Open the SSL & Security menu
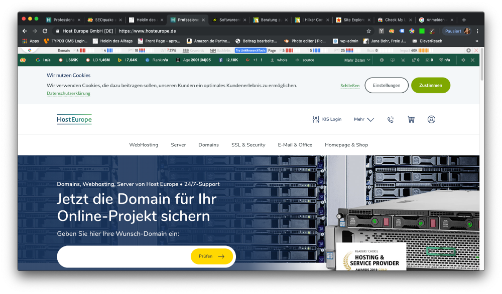Image resolution: width=502 pixels, height=294 pixels. pyautogui.click(x=248, y=145)
